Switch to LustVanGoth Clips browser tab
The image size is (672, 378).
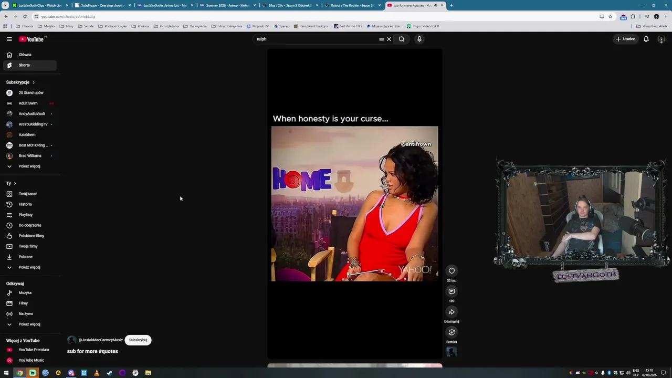tap(41, 5)
